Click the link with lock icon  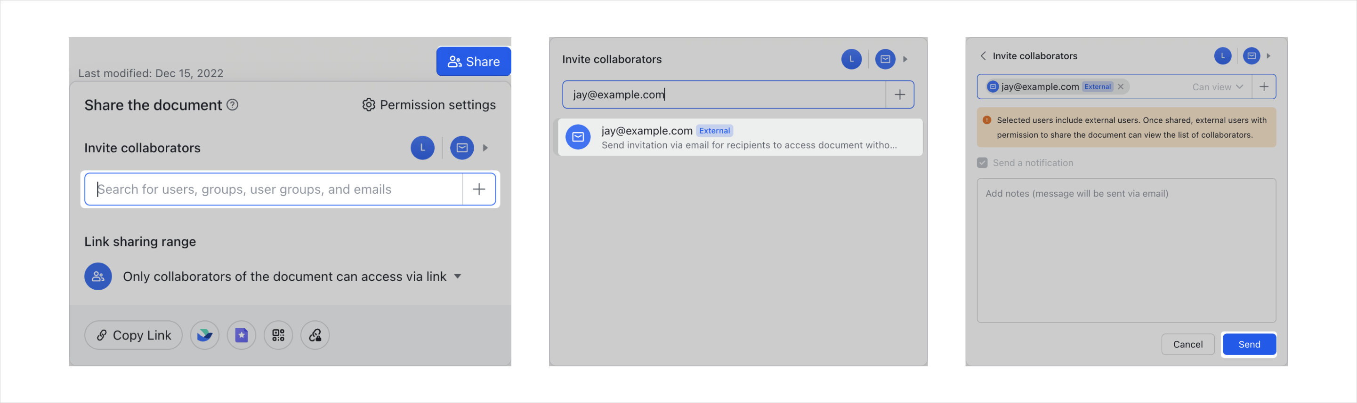315,335
